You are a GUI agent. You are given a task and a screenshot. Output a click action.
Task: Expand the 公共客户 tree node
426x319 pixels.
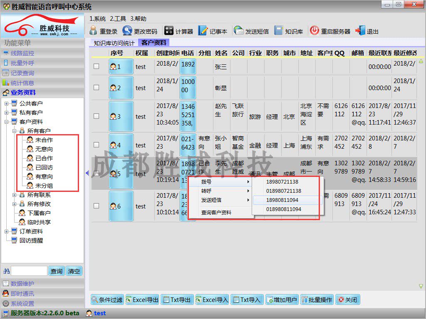click(7, 103)
